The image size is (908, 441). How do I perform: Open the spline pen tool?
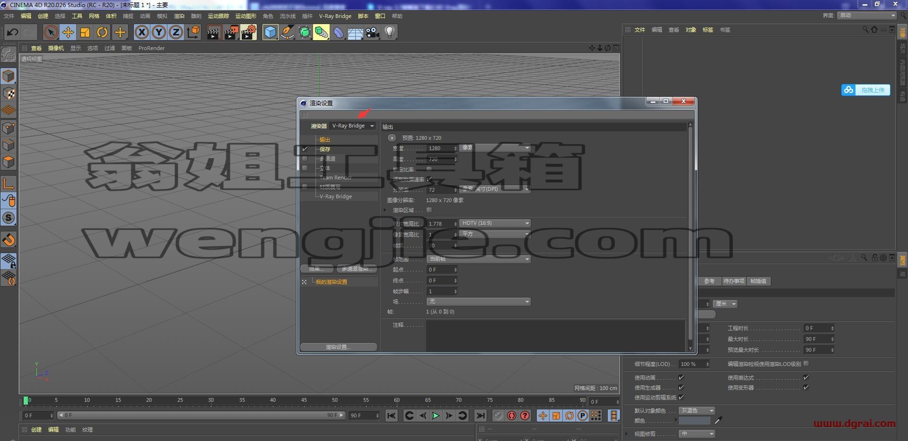click(287, 32)
